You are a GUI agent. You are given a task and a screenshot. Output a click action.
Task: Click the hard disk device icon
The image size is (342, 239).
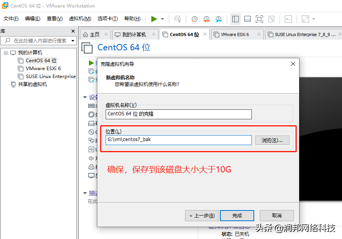tap(91, 123)
